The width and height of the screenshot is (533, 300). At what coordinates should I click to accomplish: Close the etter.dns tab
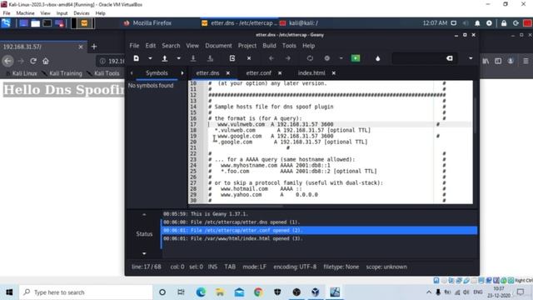[x=228, y=73]
